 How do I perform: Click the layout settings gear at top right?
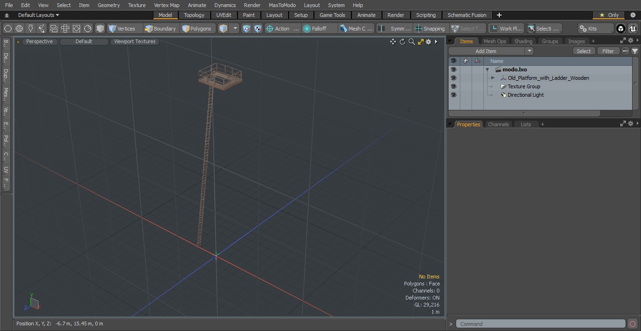tap(633, 15)
